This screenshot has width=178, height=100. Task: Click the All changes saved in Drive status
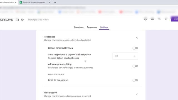pos(38,20)
